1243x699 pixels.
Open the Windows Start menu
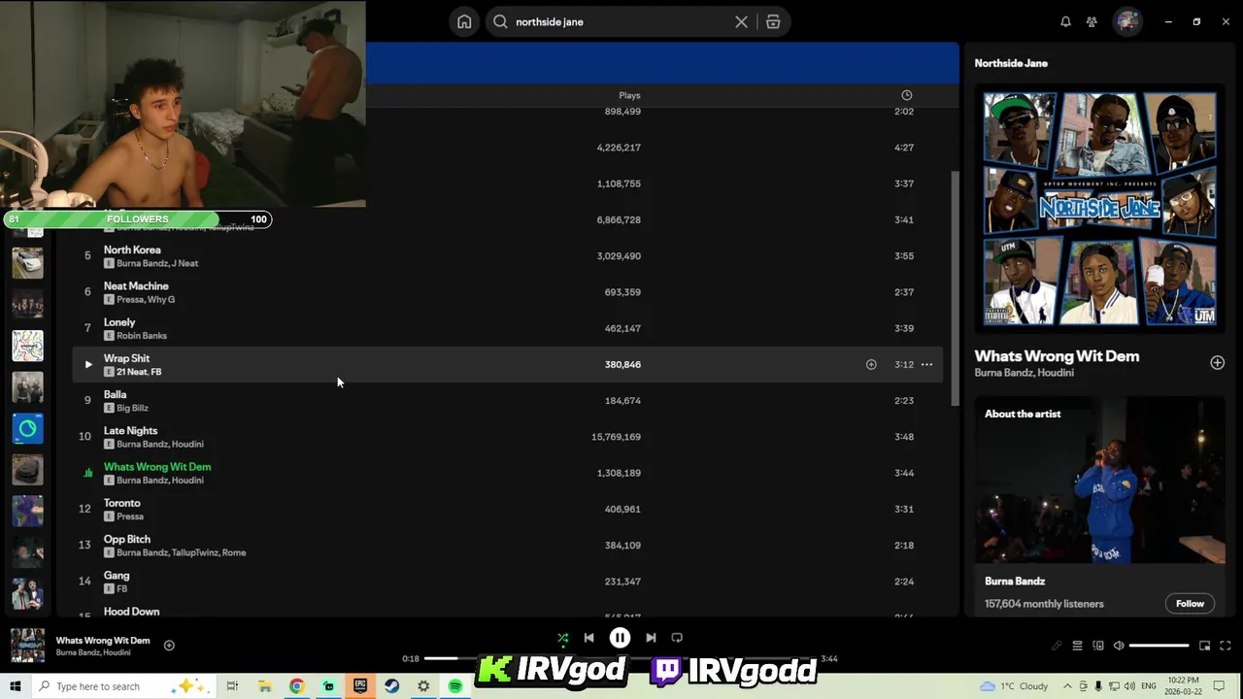(15, 686)
